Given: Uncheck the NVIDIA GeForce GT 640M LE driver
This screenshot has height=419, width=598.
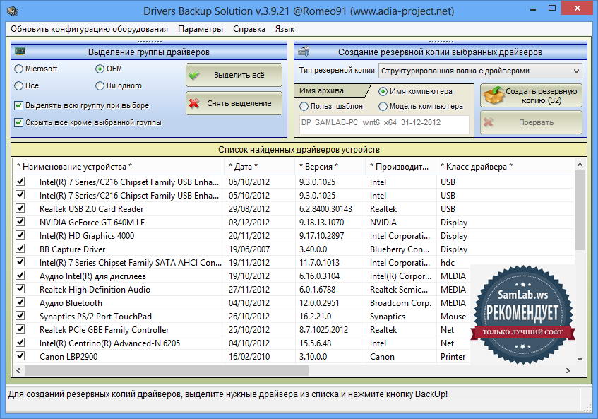Looking at the screenshot, I should 20,223.
